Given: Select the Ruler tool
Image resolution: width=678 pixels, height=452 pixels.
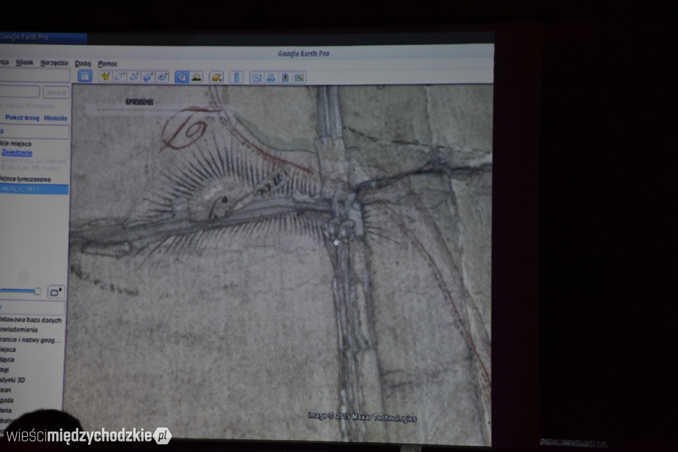Looking at the screenshot, I should point(236,77).
